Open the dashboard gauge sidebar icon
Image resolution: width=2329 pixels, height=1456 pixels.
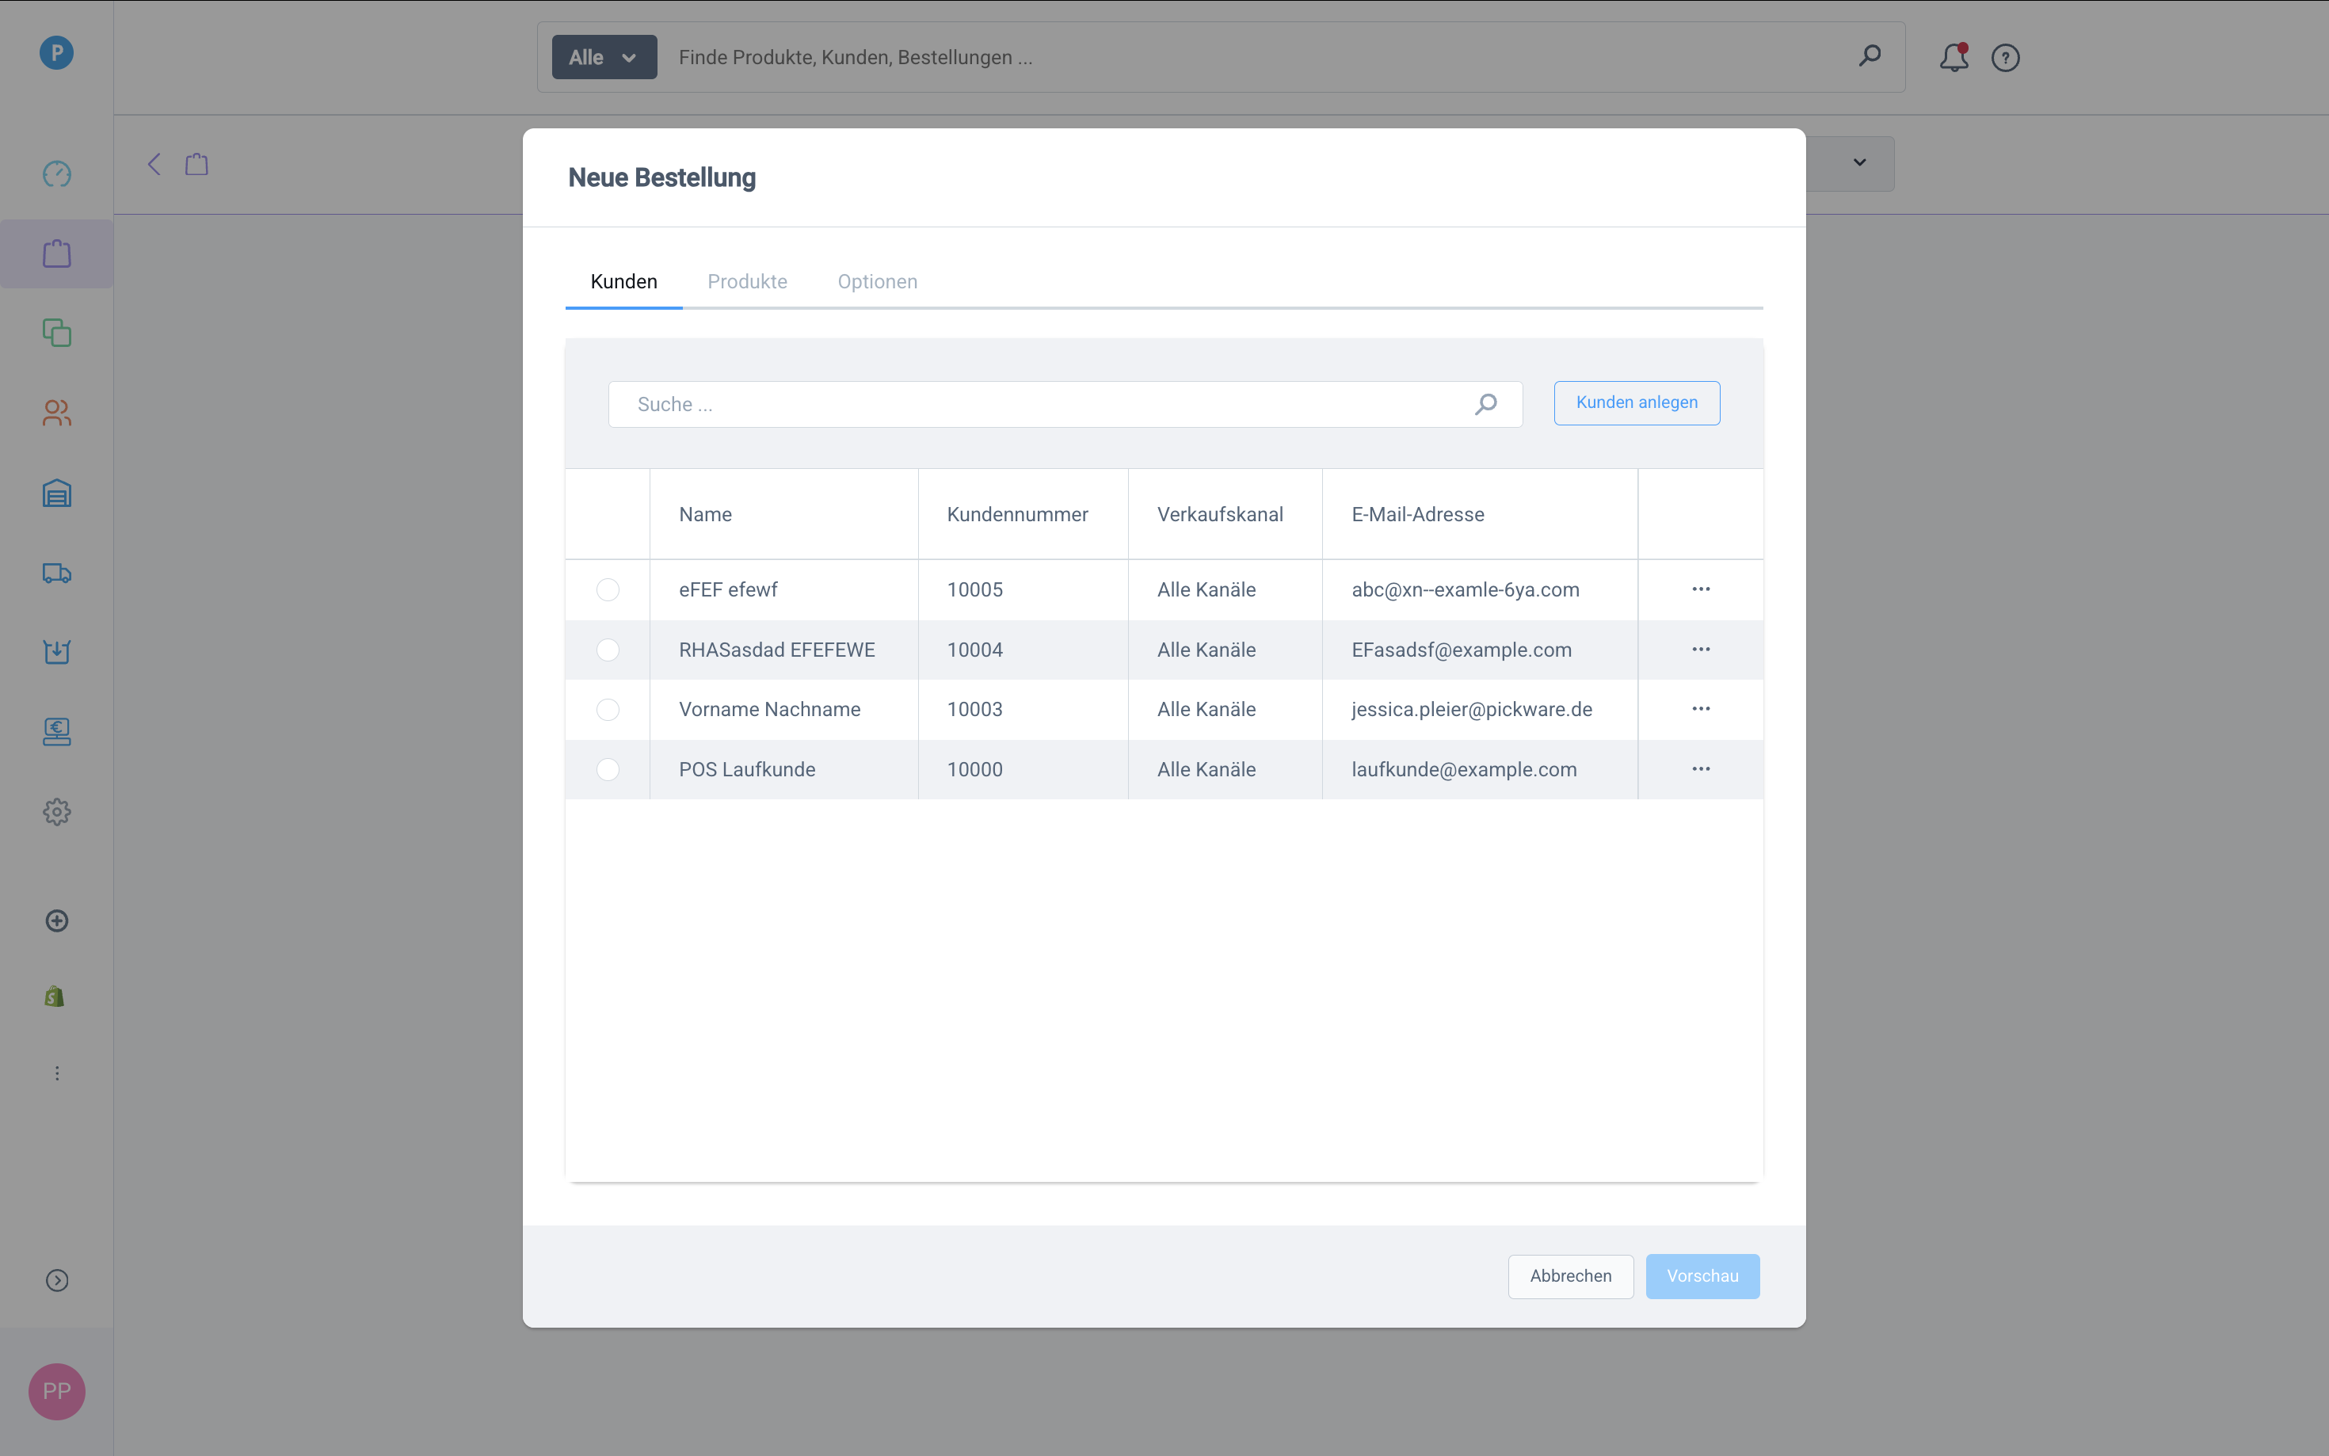[57, 174]
